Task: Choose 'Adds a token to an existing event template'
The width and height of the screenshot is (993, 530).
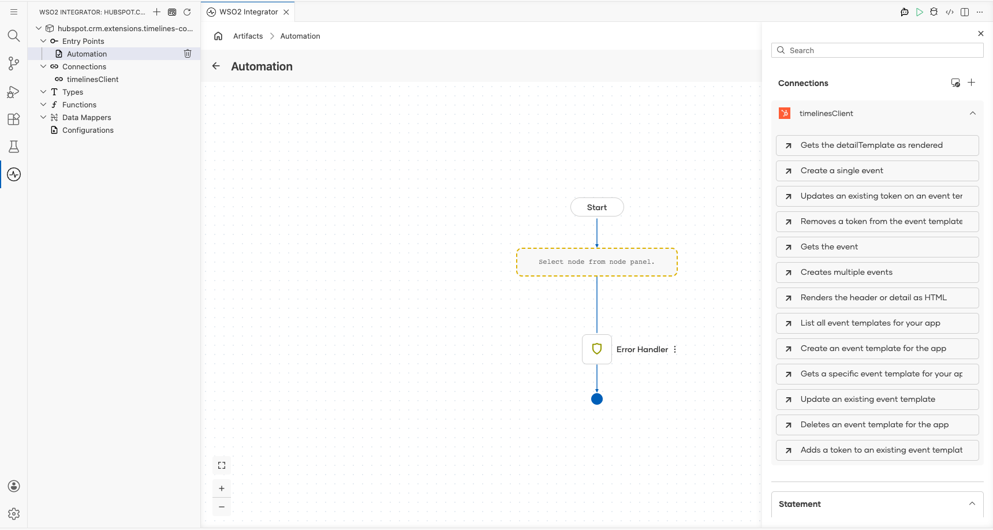Action: coord(878,450)
